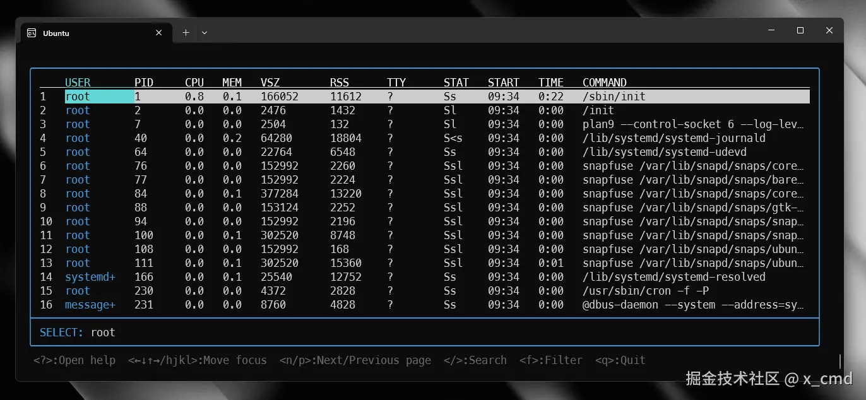Click the Search hint
Viewport: 866px width, 400px height.
pos(475,360)
